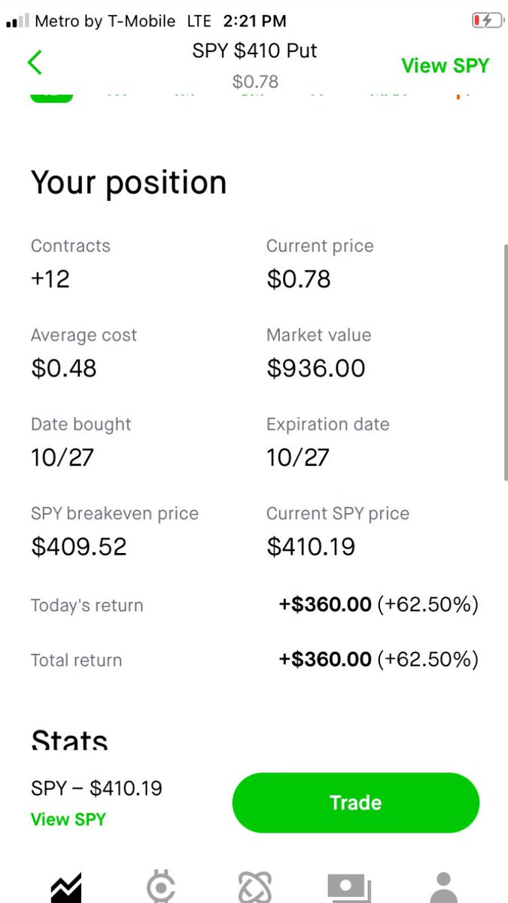
Task: Tap the SPY breakeven price $409.52
Action: [x=79, y=546]
